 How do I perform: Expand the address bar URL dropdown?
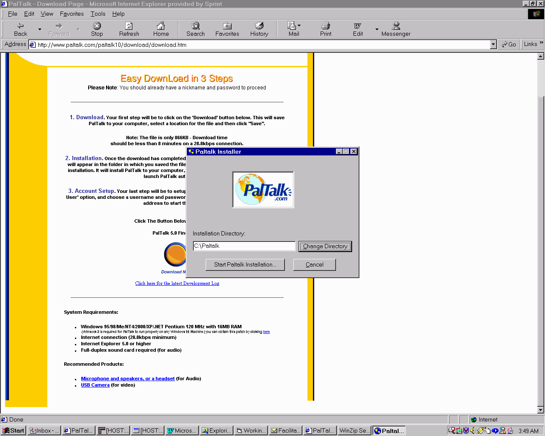pyautogui.click(x=493, y=44)
